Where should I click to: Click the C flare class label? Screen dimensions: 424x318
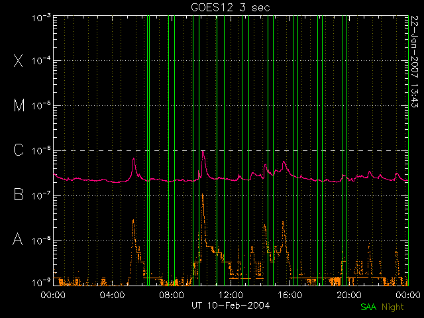coord(19,150)
